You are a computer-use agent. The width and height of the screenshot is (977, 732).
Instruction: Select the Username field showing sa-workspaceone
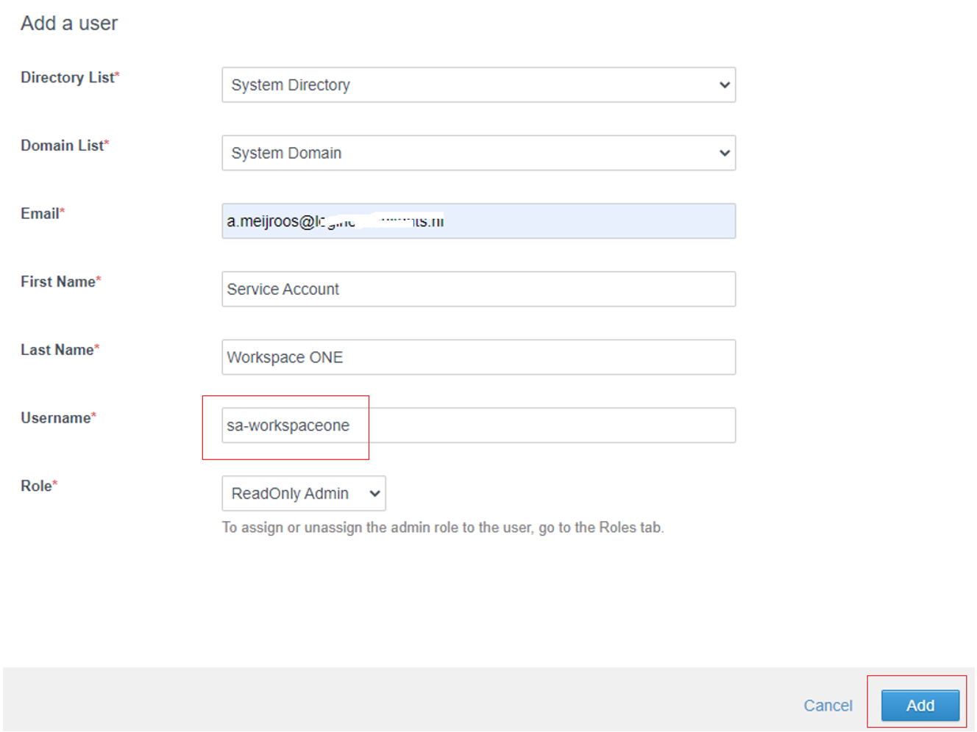tap(478, 425)
